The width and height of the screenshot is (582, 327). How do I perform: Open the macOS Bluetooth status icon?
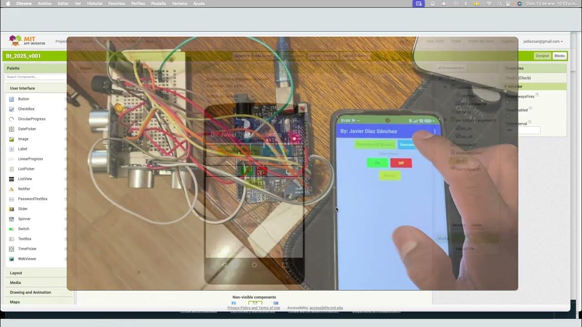pyautogui.click(x=466, y=3)
